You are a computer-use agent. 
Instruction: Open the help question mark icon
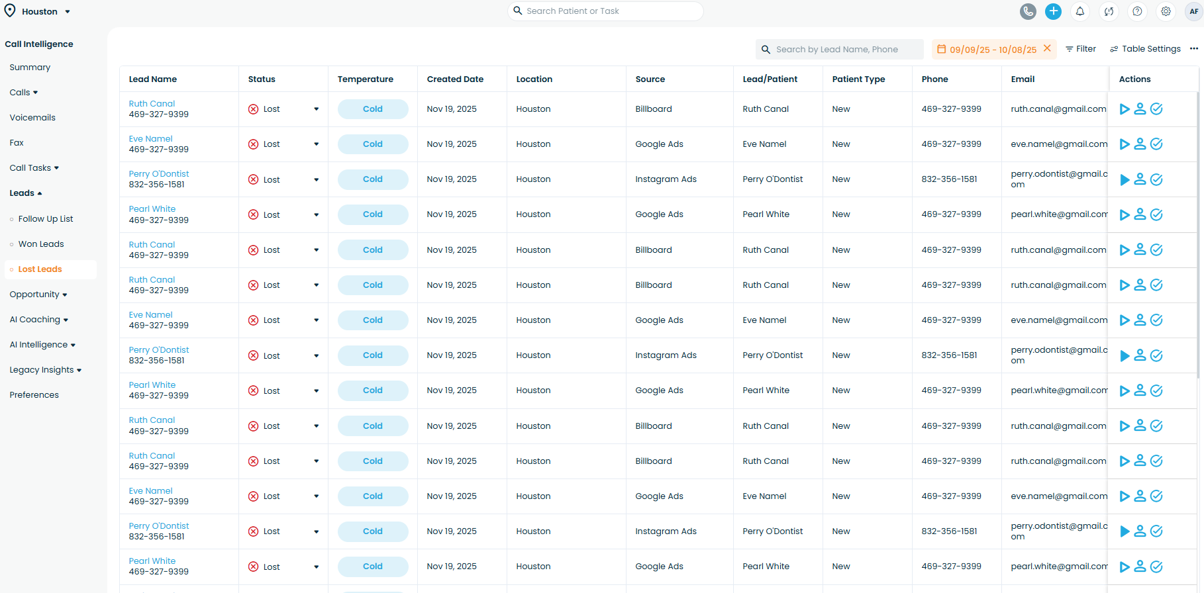(x=1137, y=11)
